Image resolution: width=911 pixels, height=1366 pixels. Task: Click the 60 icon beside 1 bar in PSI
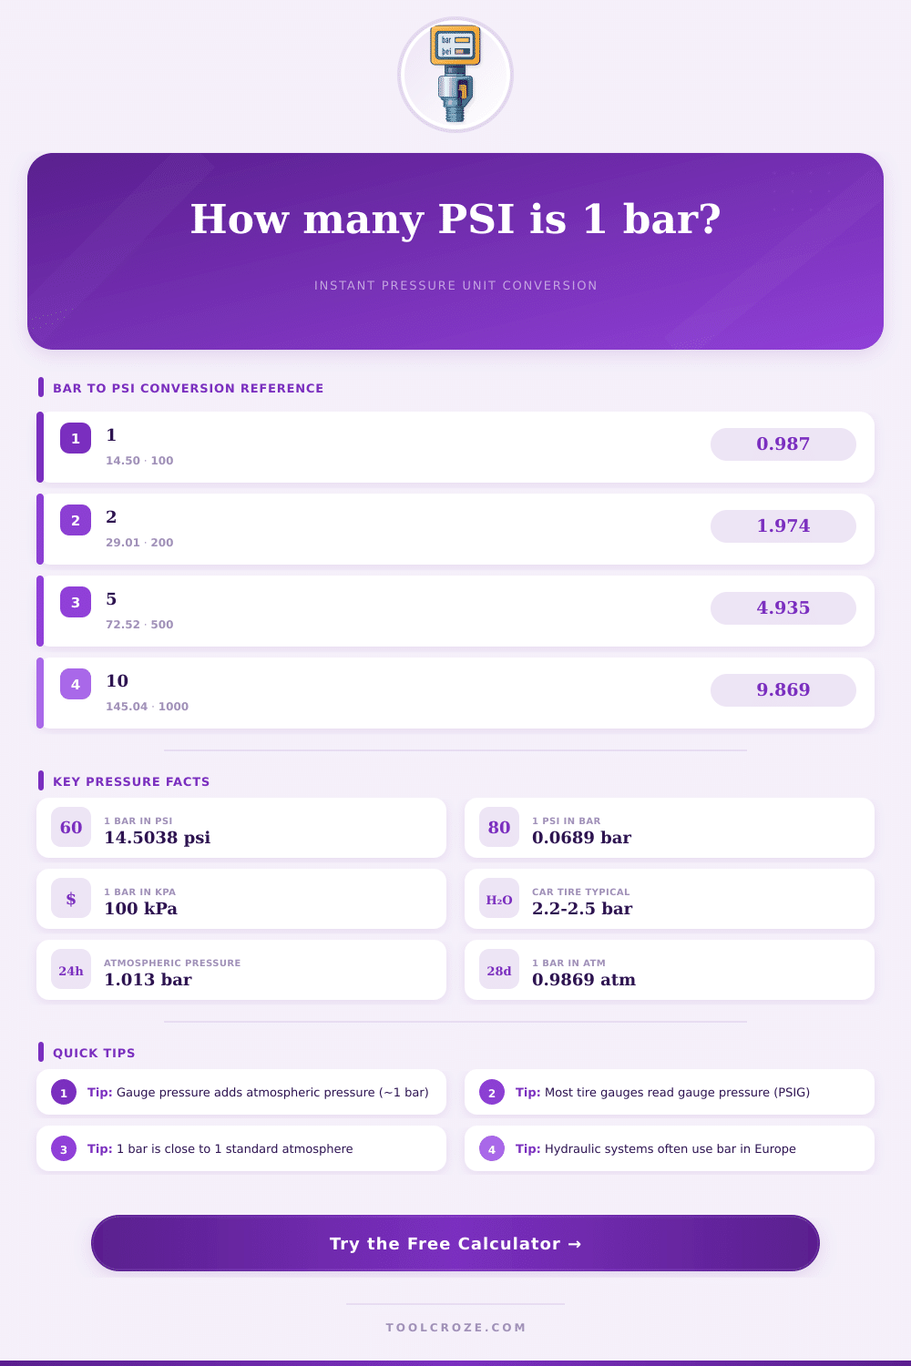point(71,828)
